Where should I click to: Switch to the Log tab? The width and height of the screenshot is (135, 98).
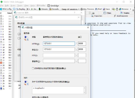tap(92, 13)
